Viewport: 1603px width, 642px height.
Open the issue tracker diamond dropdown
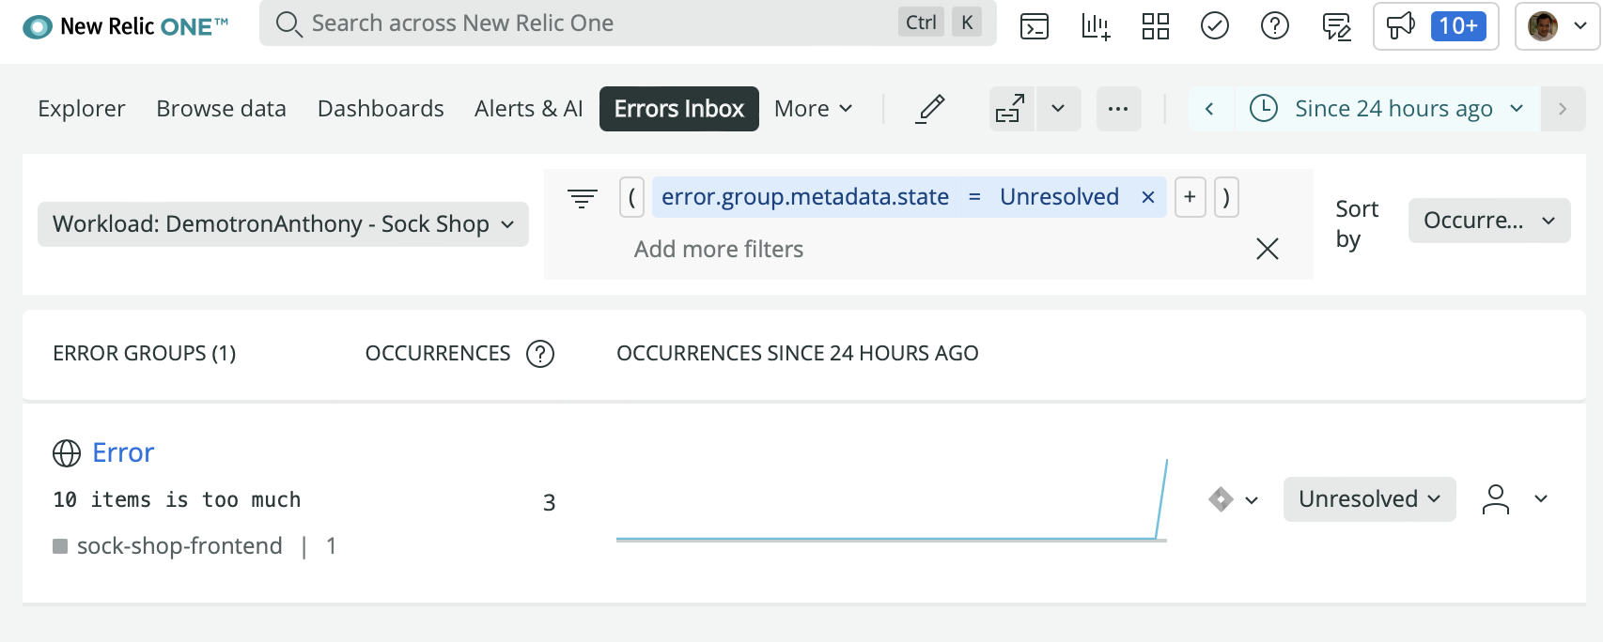(1233, 499)
